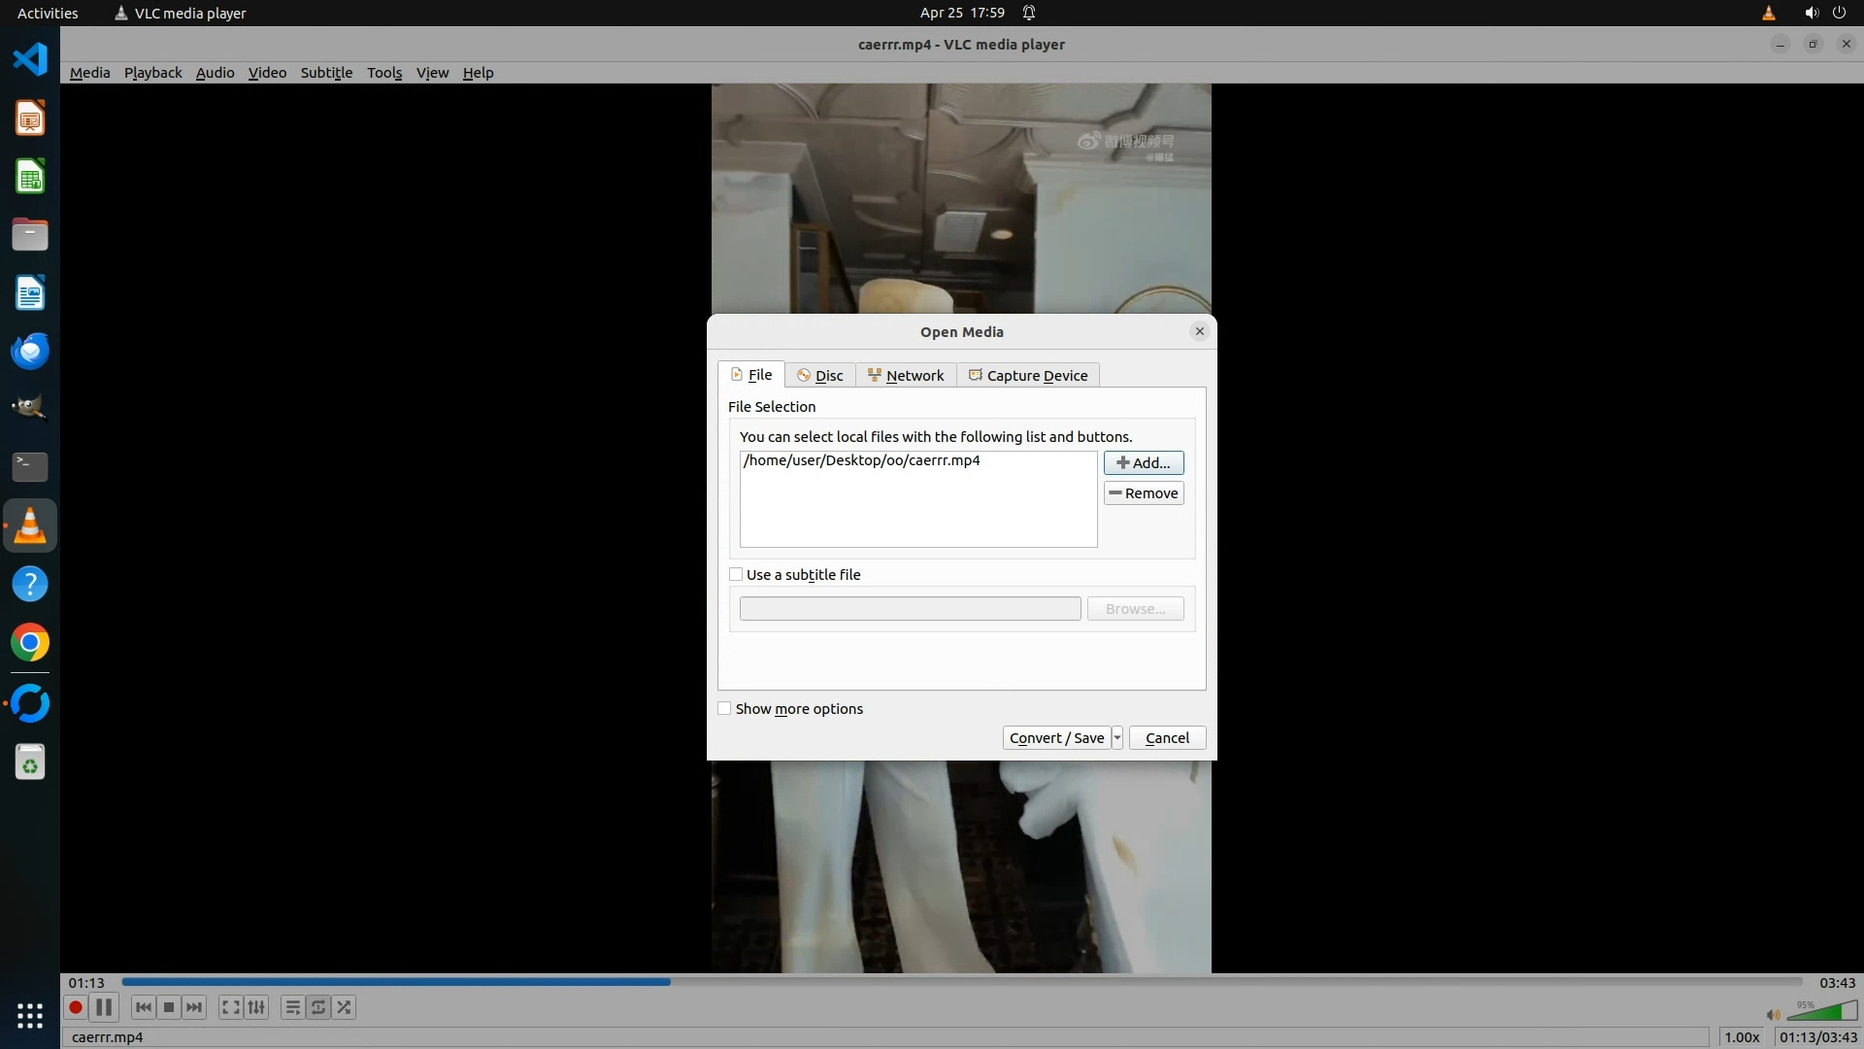The width and height of the screenshot is (1864, 1049).
Task: Click the Add... file button
Action: tap(1143, 463)
